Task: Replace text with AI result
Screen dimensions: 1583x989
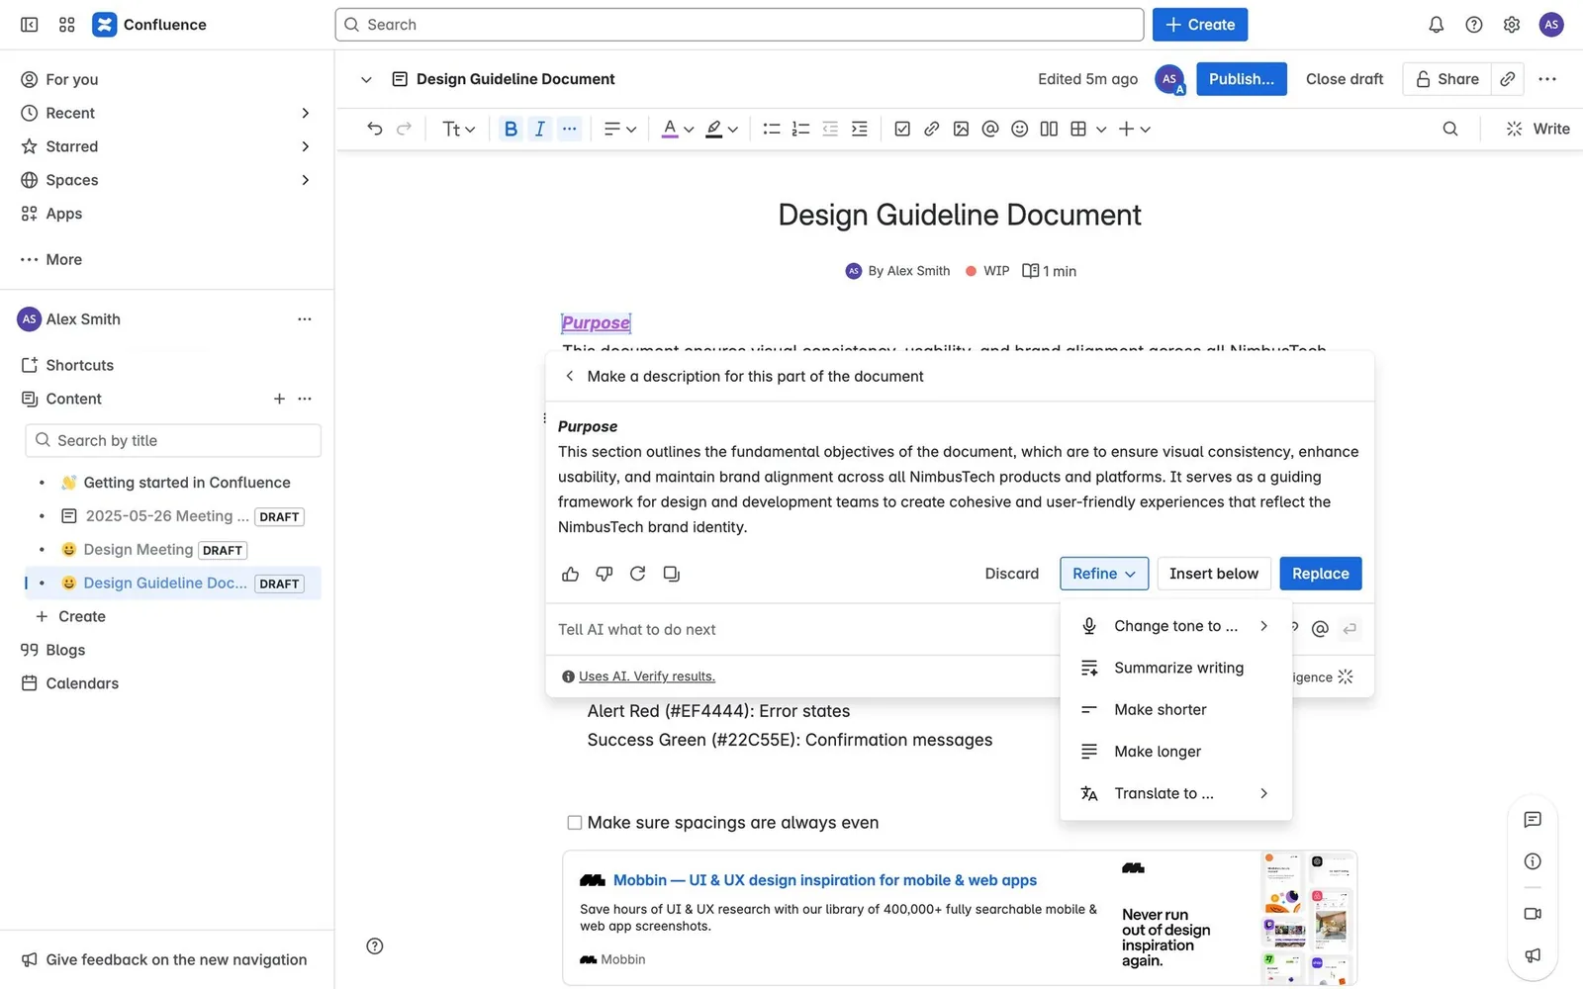Action: point(1320,574)
